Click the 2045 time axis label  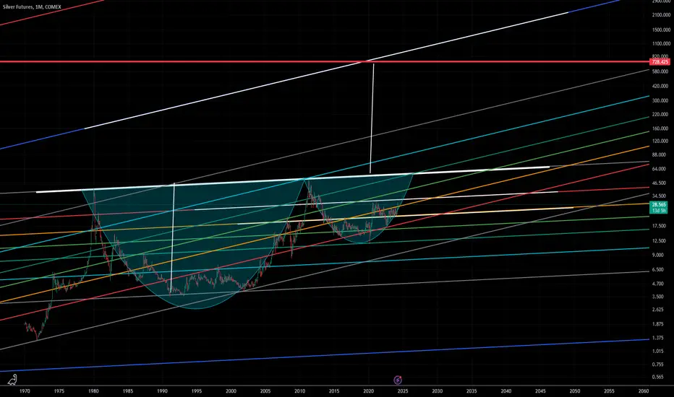pos(540,391)
